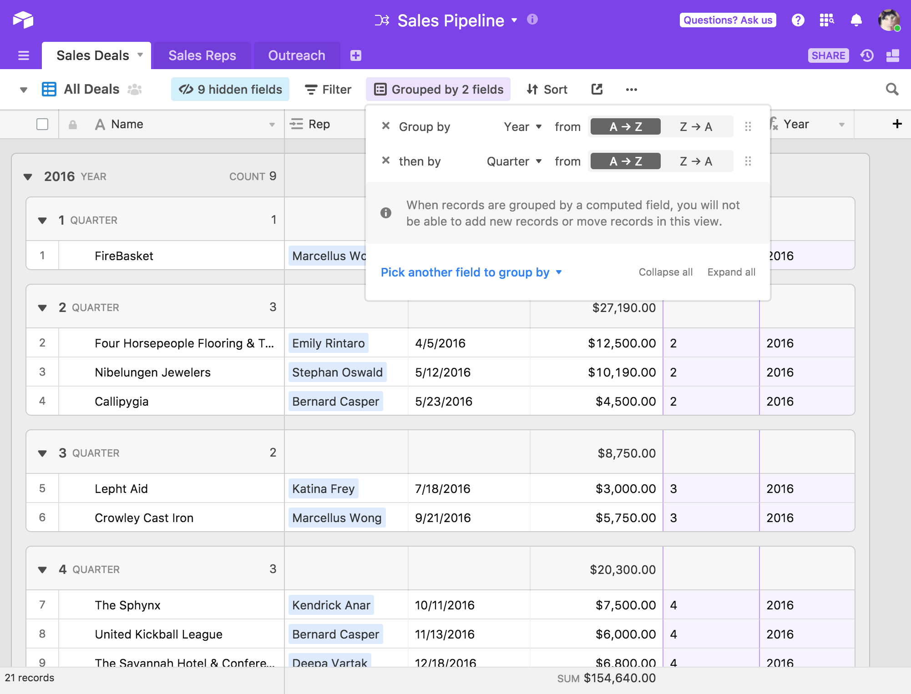Viewport: 911px width, 694px height.
Task: Select the 10/11/2016 date cell
Action: pyautogui.click(x=469, y=605)
